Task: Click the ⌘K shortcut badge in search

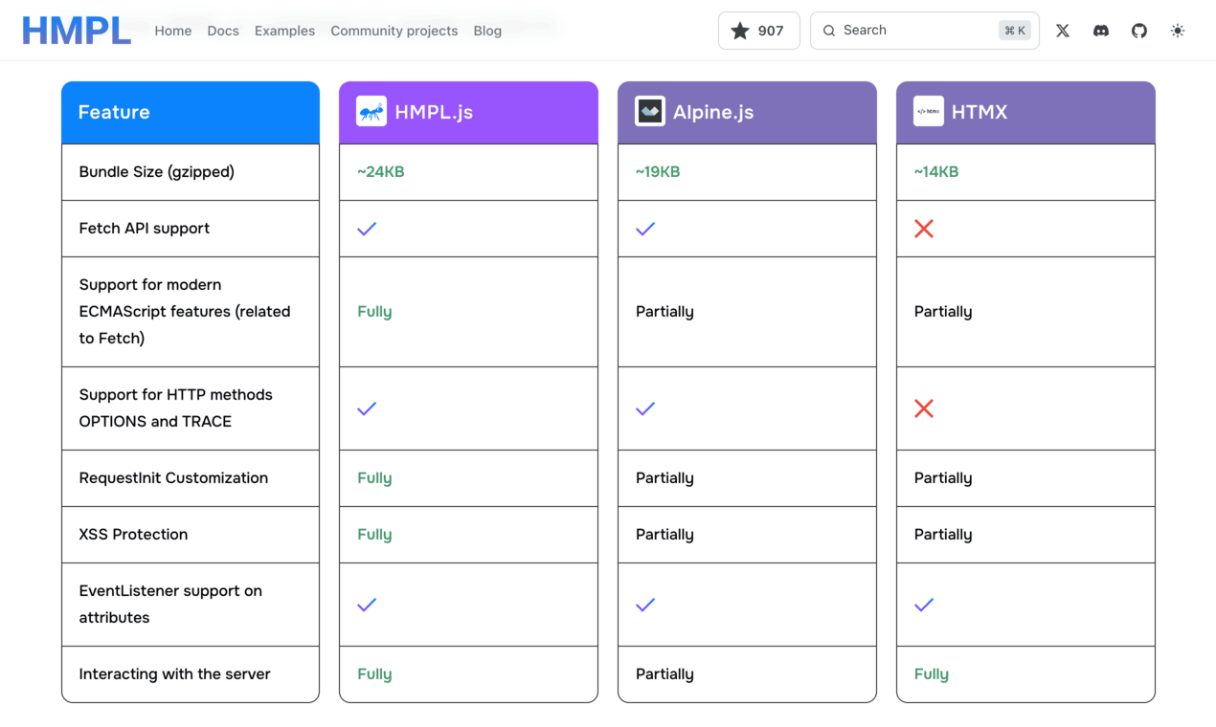Action: point(1012,30)
